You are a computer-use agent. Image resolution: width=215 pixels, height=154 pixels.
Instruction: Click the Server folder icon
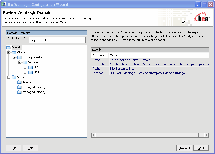14,77
